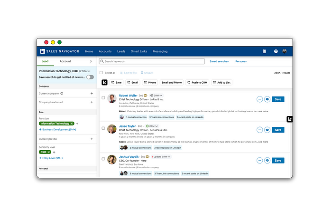The height and width of the screenshot is (222, 332).
Task: Open the help question mark icon
Action: point(276,51)
